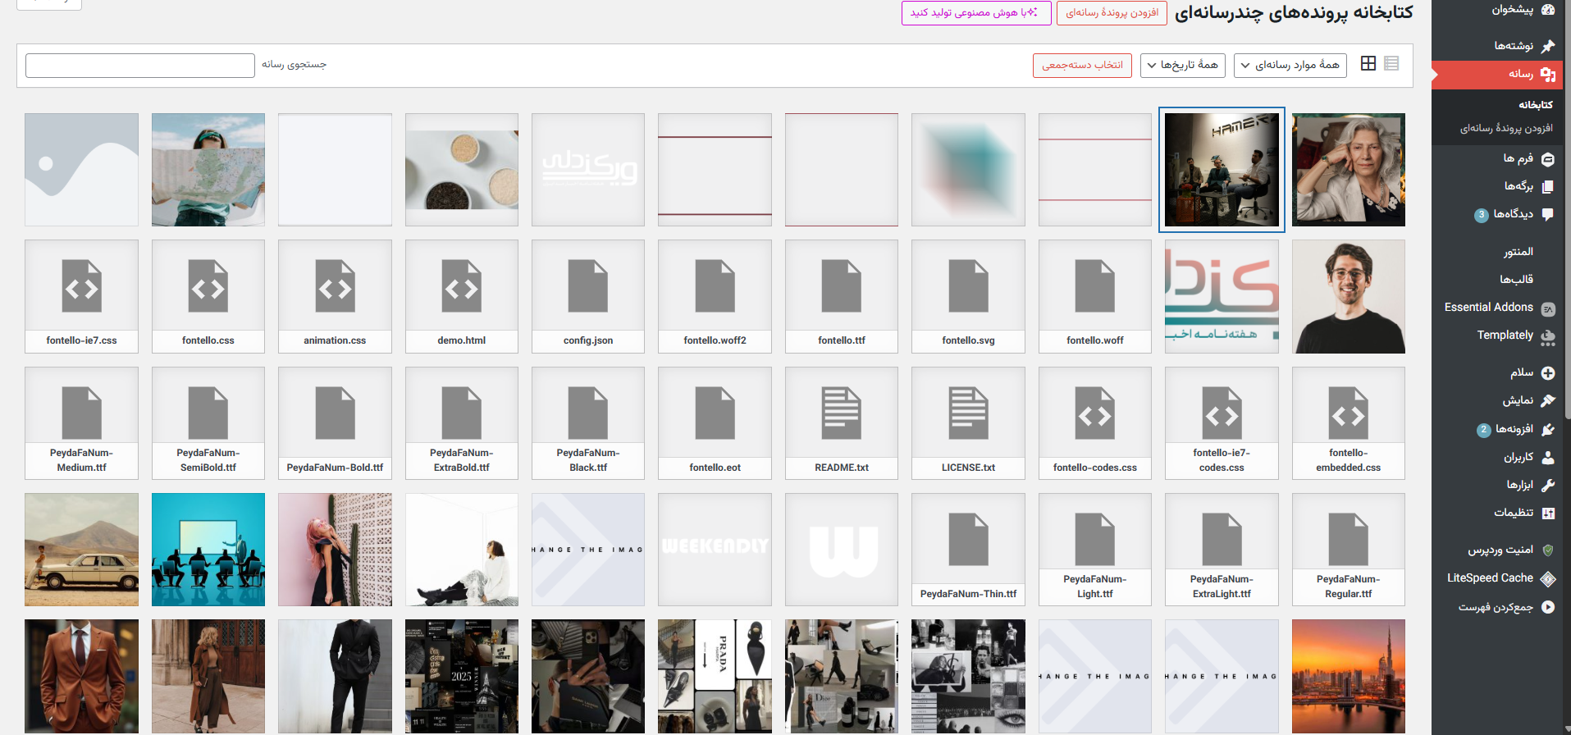Select the fontello.svg file thumbnail
This screenshot has height=735, width=1571.
point(968,296)
